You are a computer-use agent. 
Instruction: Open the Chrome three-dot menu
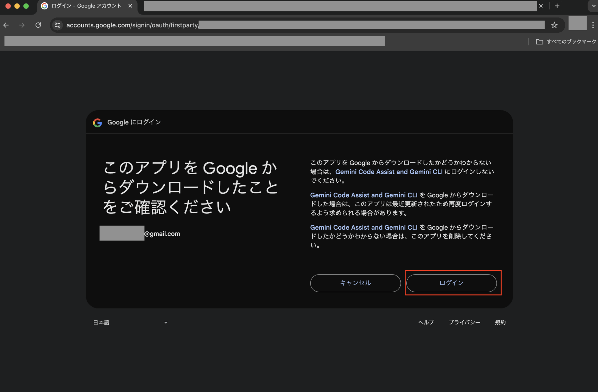click(x=593, y=25)
